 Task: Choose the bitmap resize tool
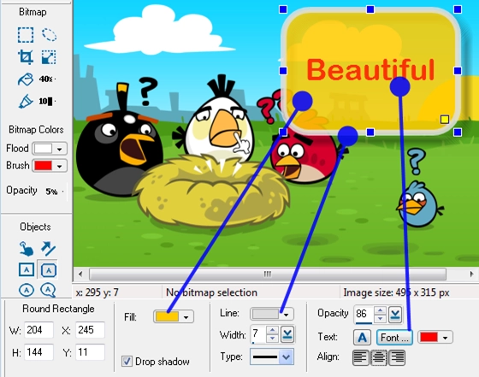click(49, 57)
